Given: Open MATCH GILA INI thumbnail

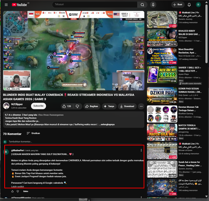Looking at the screenshot, I should (162, 132).
